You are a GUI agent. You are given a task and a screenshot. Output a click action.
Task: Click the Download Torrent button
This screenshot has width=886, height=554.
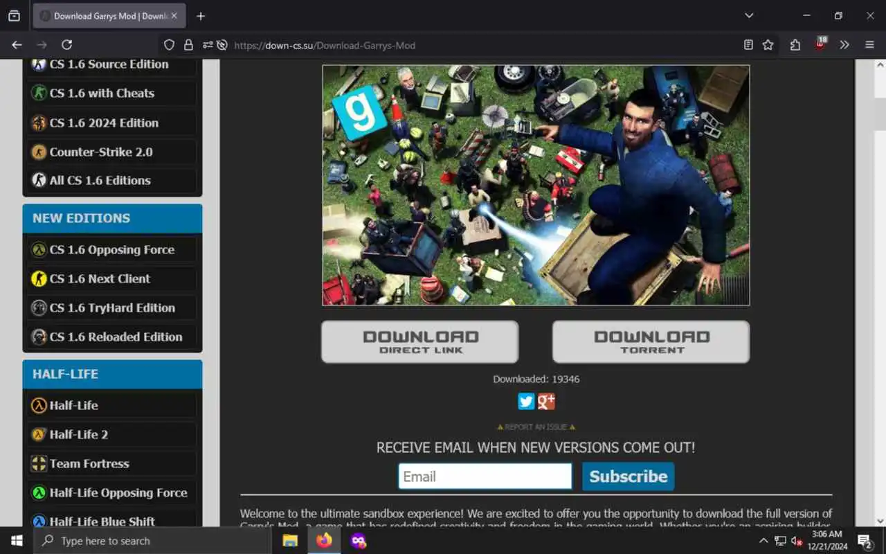[x=651, y=341]
